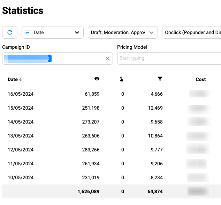
Task: Click the clicks pointer icon column header
Action: (x=121, y=79)
